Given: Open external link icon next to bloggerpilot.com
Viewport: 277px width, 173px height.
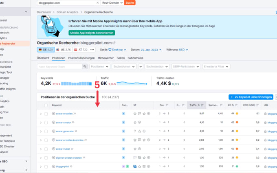Looking at the screenshot, I should [114, 43].
